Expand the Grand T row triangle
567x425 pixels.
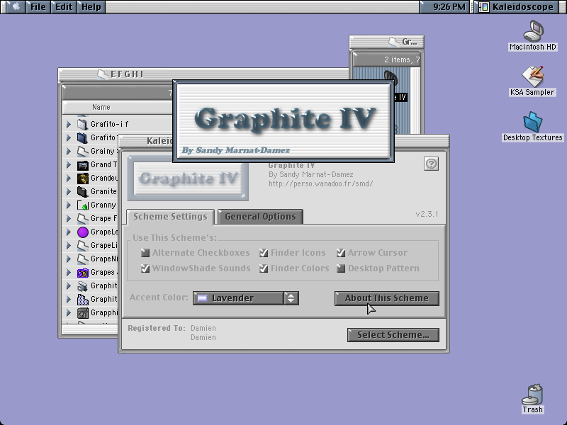[68, 165]
